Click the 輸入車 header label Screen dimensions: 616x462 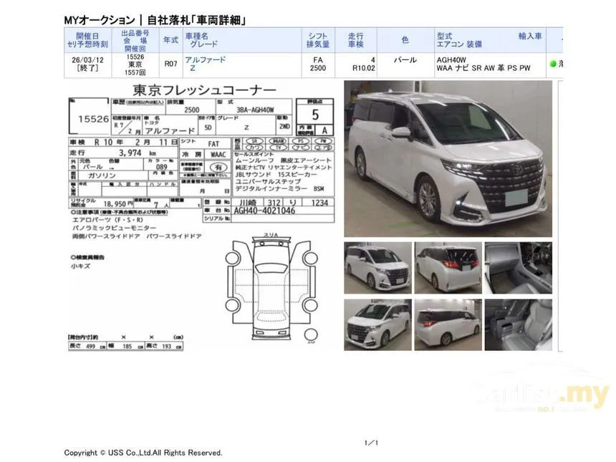pos(530,36)
